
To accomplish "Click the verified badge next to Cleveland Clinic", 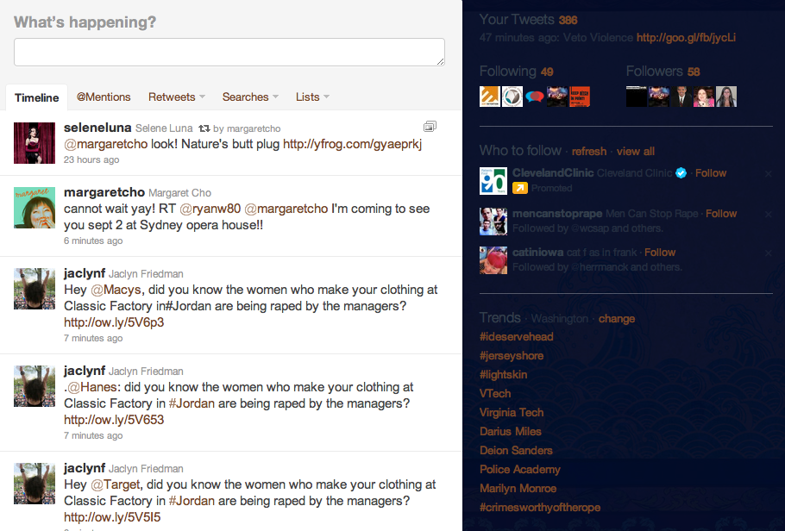I will 681,173.
